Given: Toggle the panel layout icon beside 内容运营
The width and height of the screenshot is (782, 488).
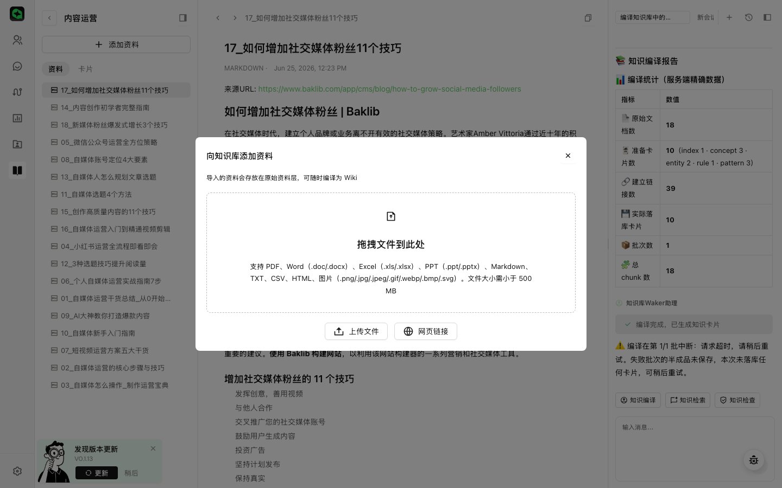Looking at the screenshot, I should (183, 18).
